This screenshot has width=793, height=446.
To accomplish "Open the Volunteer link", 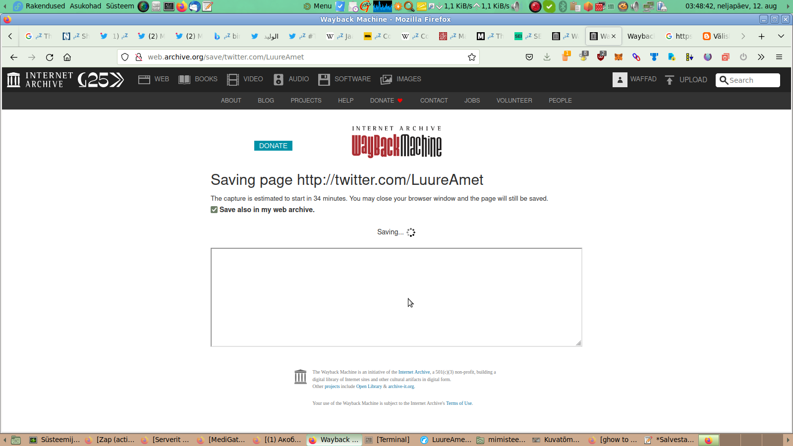I will pyautogui.click(x=514, y=101).
